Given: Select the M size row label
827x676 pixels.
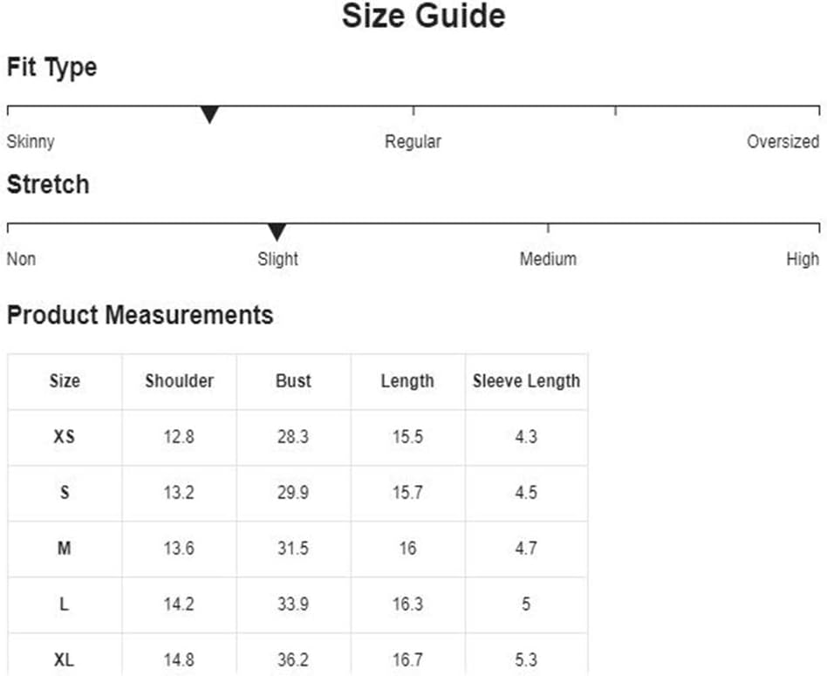Looking at the screenshot, I should 65,549.
